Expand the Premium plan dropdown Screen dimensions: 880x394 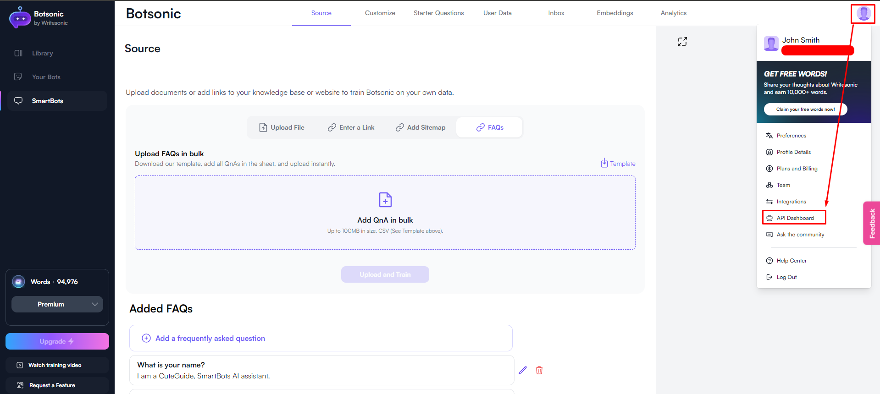[57, 304]
